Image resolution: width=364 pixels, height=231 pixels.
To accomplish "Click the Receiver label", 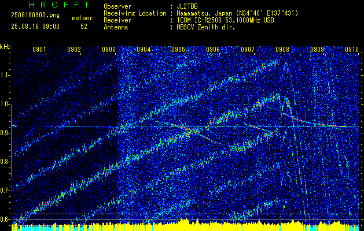I will point(117,20).
